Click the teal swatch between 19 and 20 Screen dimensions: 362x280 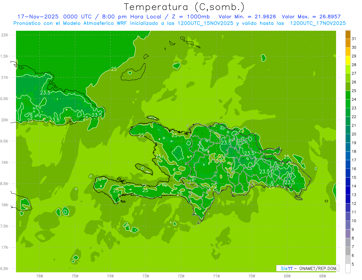[348, 139]
